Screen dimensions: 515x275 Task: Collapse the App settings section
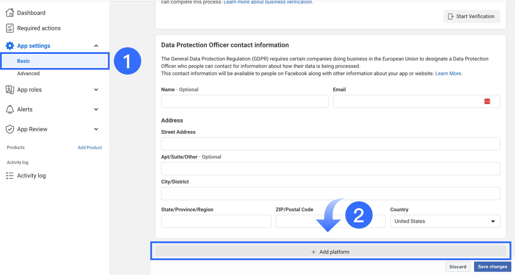96,46
